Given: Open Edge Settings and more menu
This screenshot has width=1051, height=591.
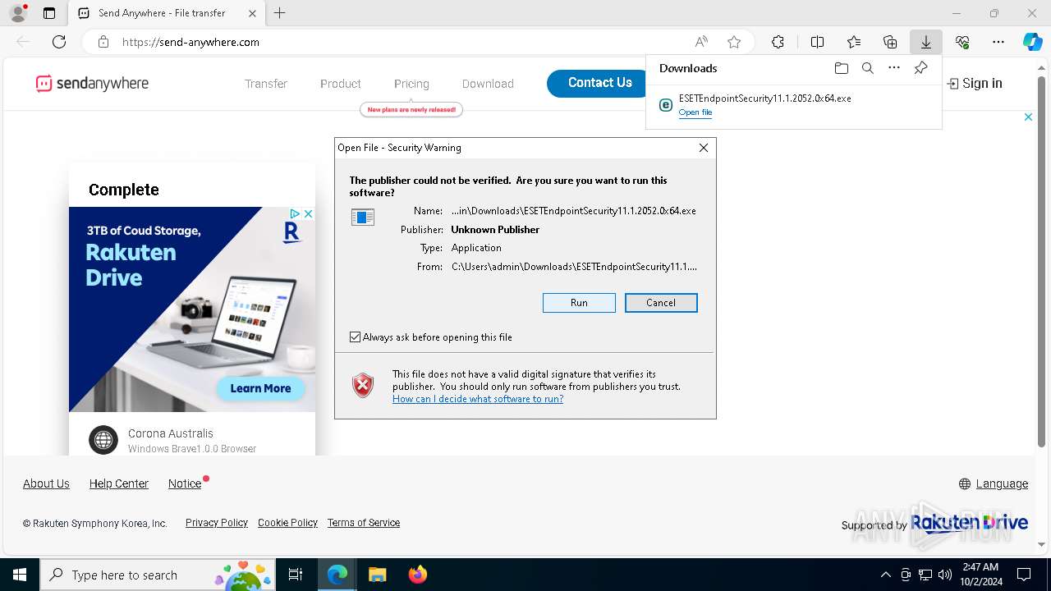Looking at the screenshot, I should coord(998,42).
